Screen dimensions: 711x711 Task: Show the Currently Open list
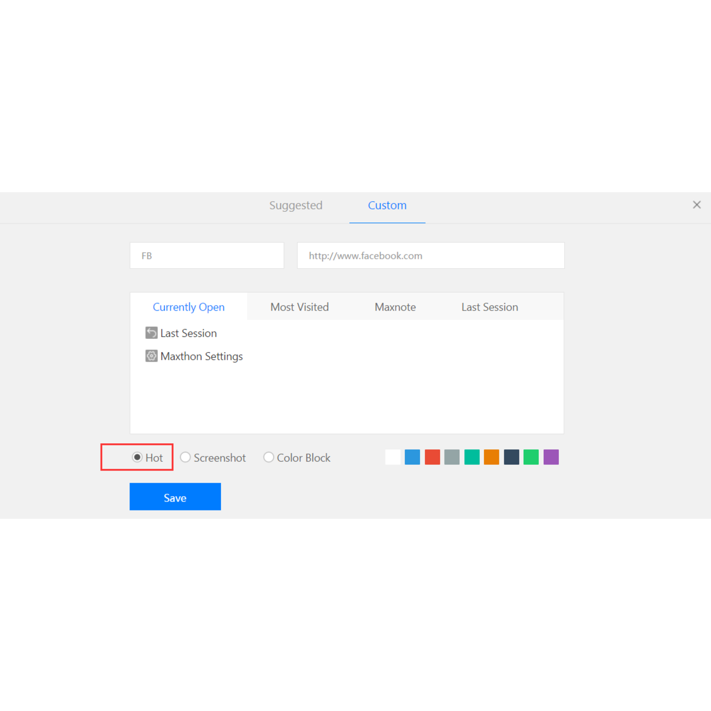(x=188, y=307)
